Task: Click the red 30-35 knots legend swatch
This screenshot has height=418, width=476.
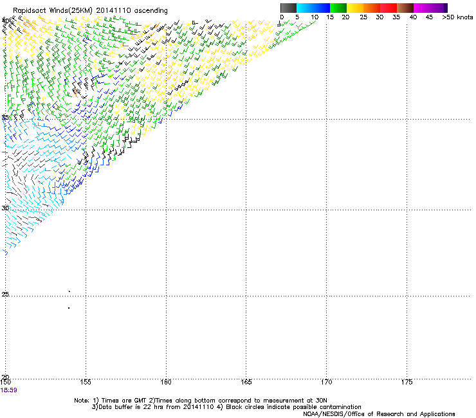Action: [x=389, y=8]
